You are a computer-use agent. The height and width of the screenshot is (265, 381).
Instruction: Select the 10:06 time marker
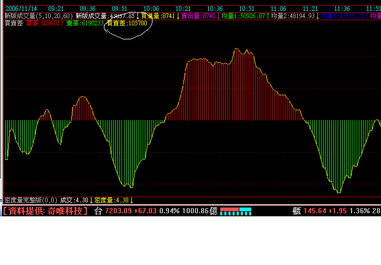[151, 9]
